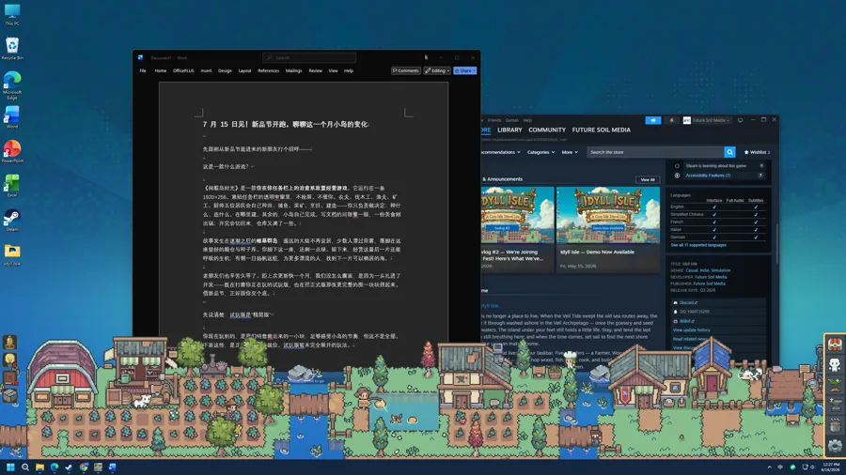
Task: Open the References tab in Word
Action: 268,70
